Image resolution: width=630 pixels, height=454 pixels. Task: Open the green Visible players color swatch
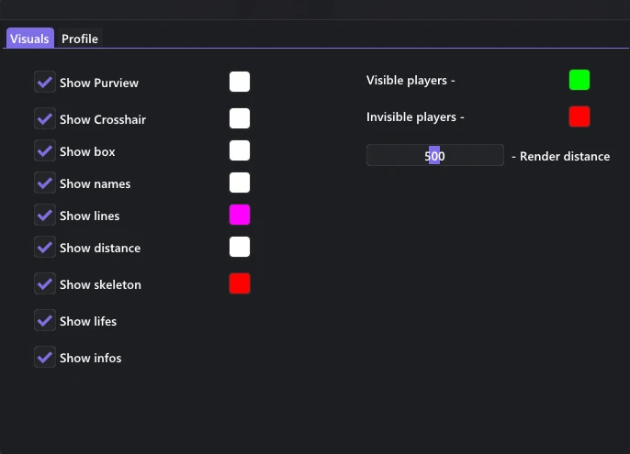click(x=579, y=80)
